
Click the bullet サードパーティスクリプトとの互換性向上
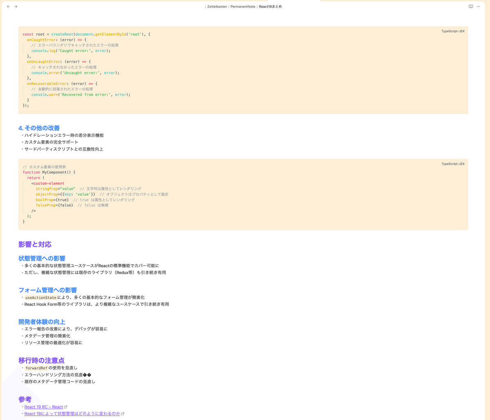pos(64,149)
